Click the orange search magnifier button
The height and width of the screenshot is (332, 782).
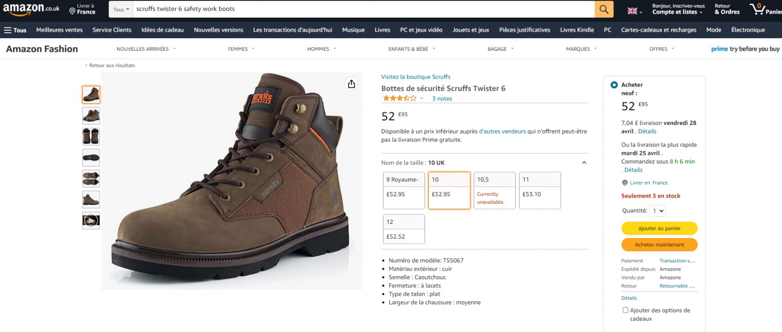point(604,9)
